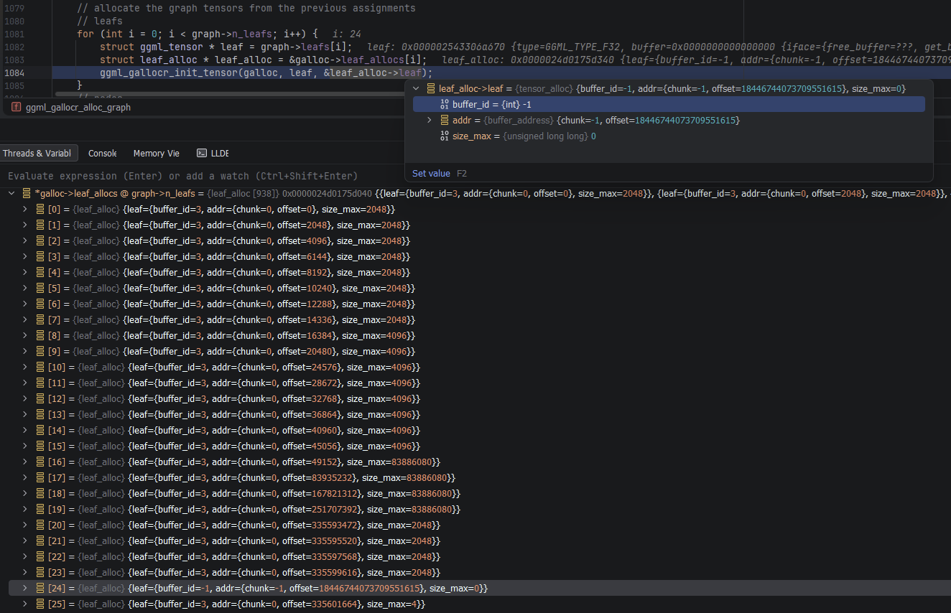
Task: Click the struct icon of row [18]
Action: (x=40, y=493)
